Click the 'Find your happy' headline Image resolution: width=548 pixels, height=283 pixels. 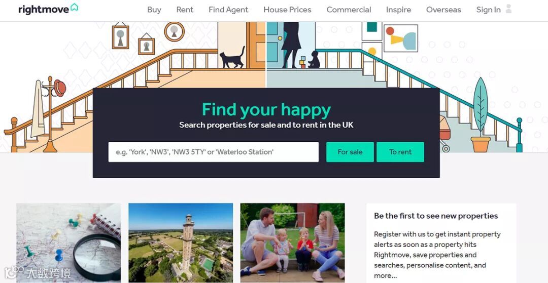tap(266, 110)
